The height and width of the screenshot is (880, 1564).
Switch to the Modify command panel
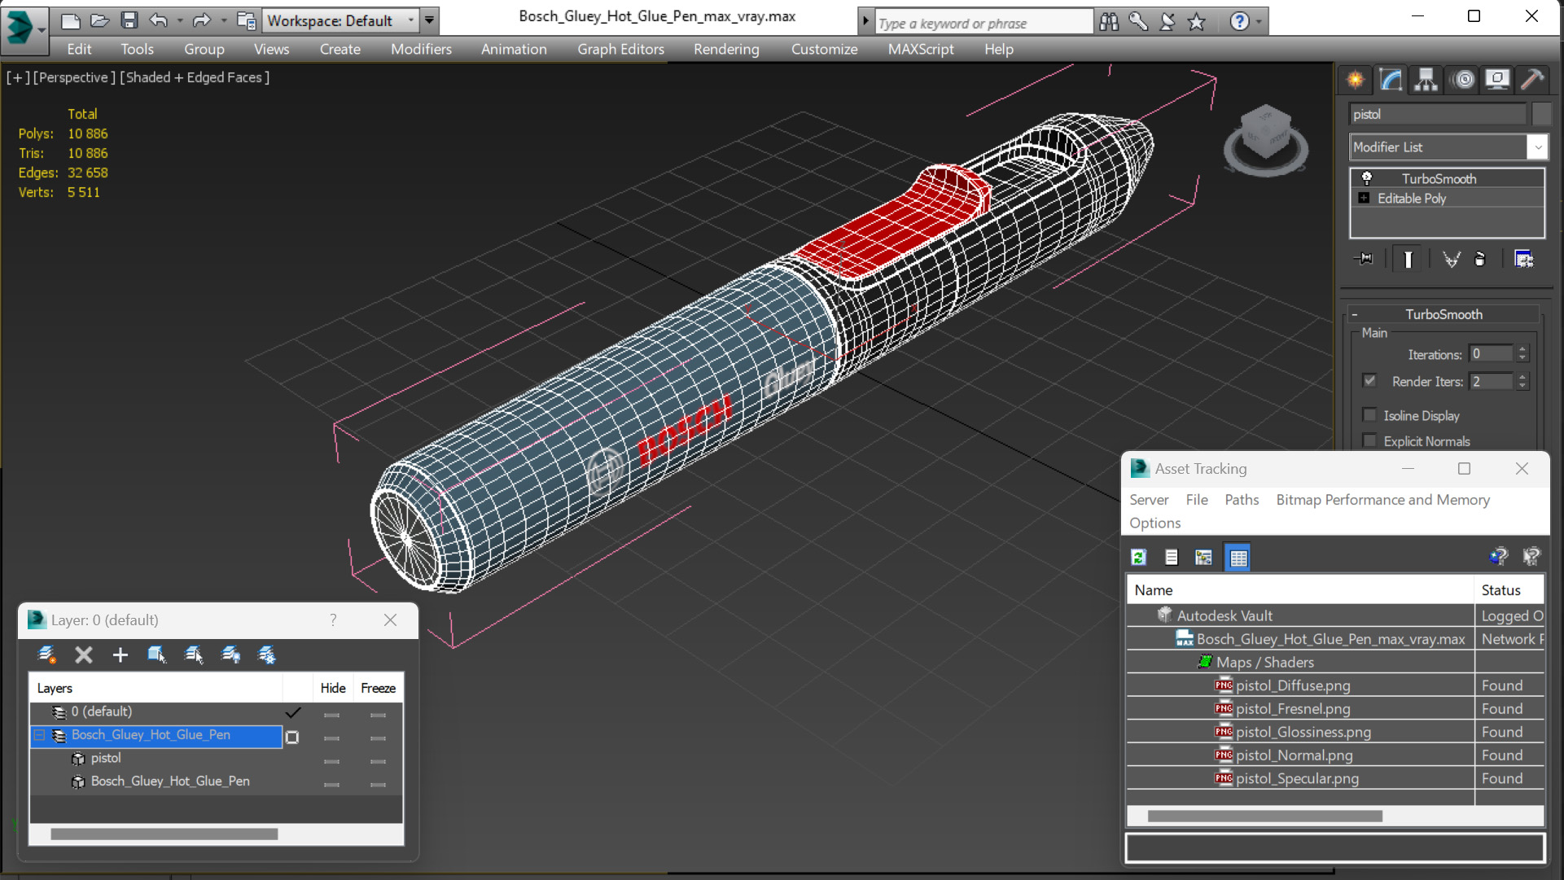(1391, 79)
